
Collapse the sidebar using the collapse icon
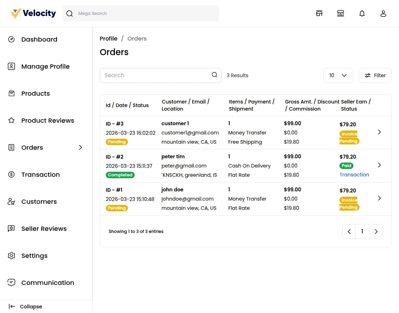point(12,306)
